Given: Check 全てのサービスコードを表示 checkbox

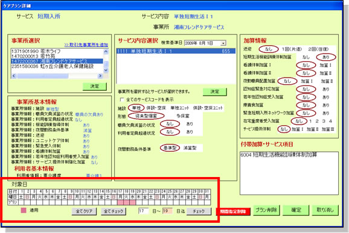Looking at the screenshot, I should 122,99.
